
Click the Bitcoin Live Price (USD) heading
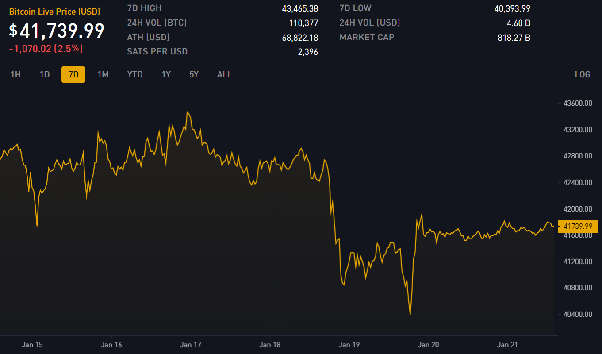pos(55,12)
